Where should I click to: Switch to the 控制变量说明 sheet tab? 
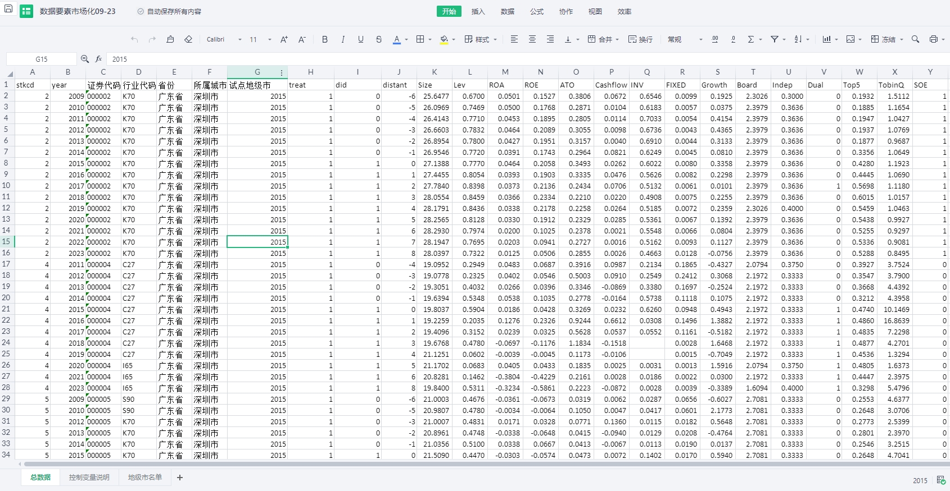[89, 478]
